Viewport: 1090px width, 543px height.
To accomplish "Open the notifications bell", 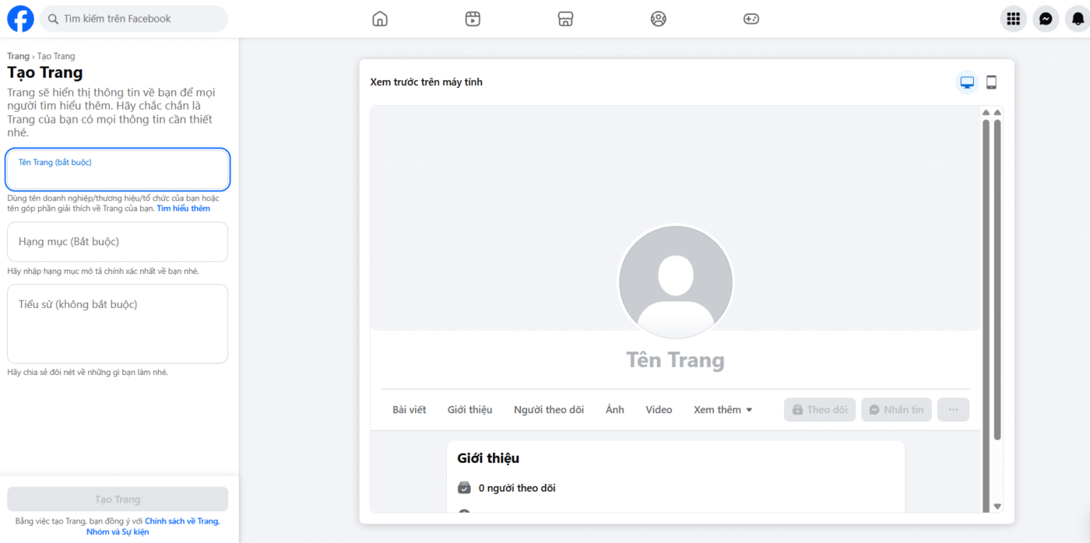I will pos(1077,18).
